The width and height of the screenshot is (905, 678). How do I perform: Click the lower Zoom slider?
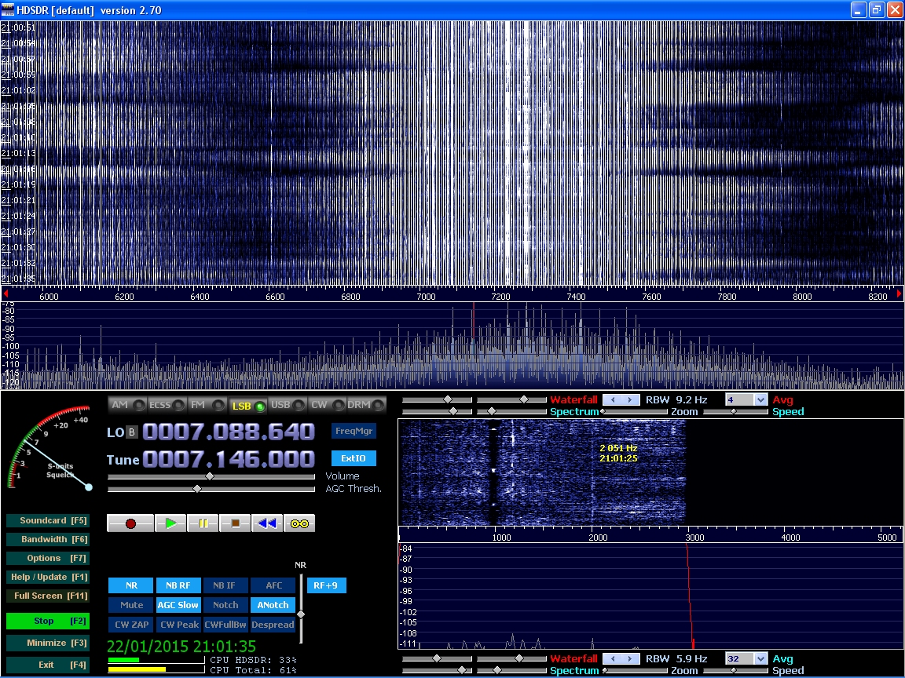636,670
